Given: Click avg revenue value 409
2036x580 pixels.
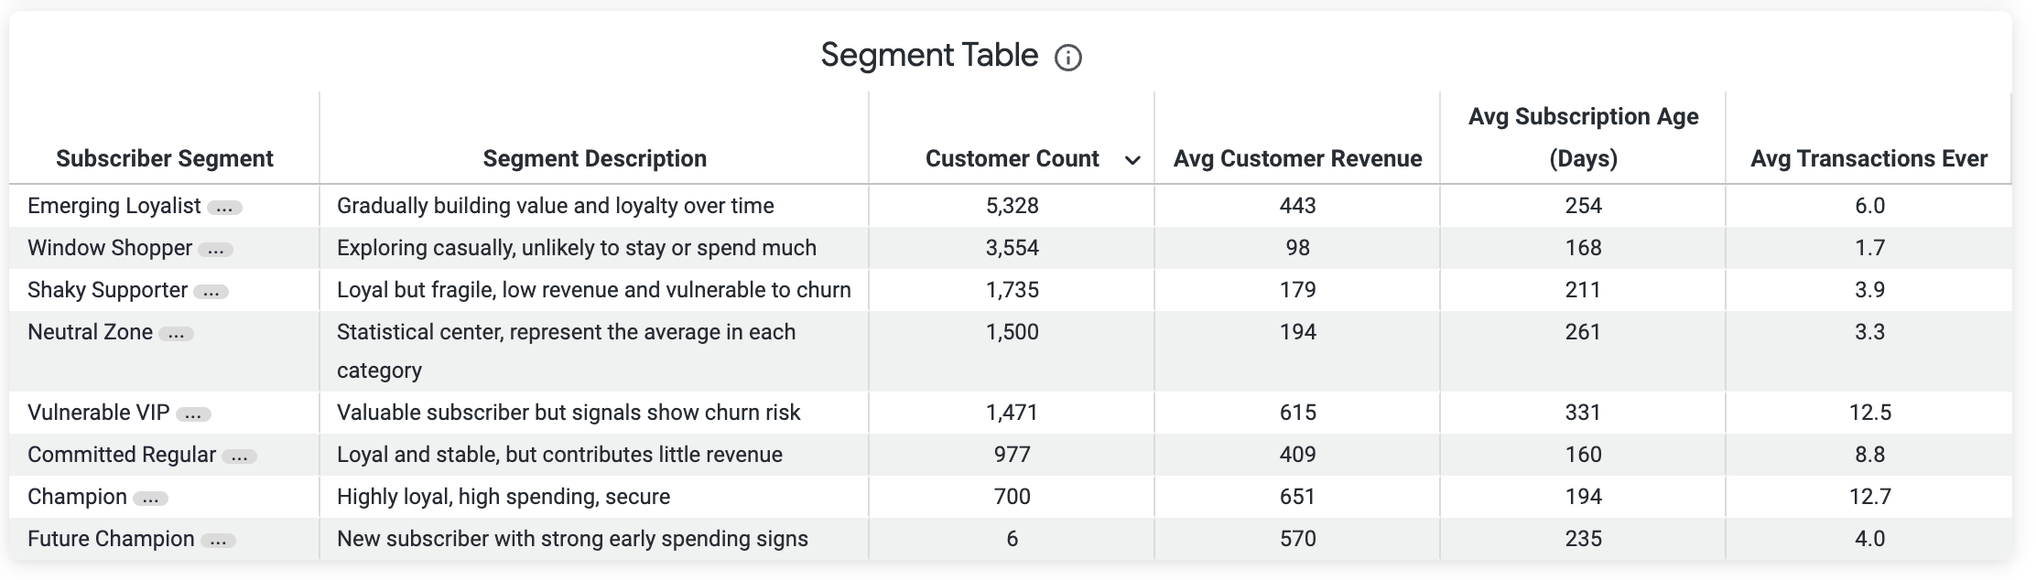Looking at the screenshot, I should coord(1298,455).
